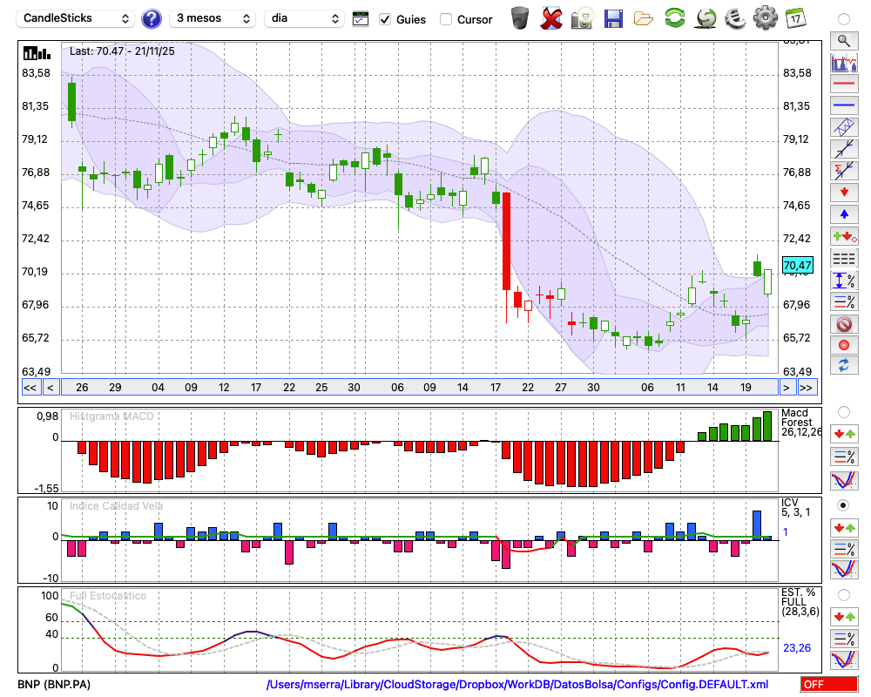Click the blue help question mark icon

(151, 19)
